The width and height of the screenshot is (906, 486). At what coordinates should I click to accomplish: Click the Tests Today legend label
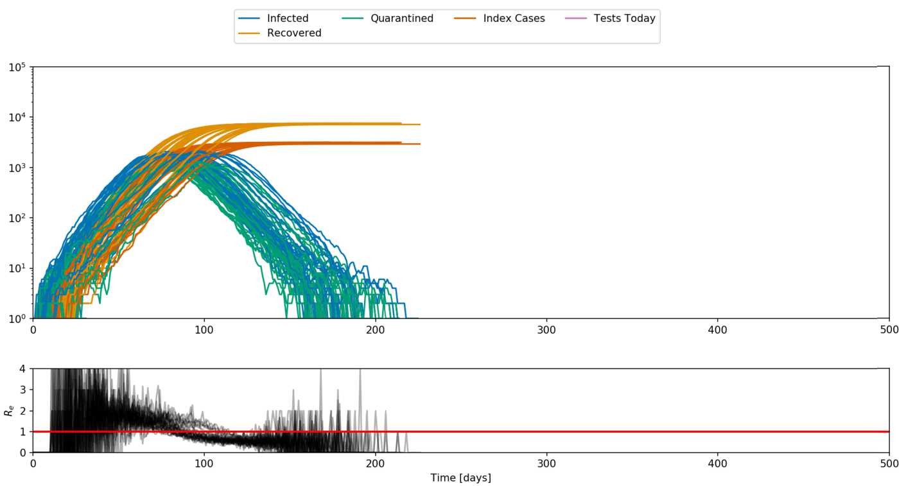(x=625, y=19)
